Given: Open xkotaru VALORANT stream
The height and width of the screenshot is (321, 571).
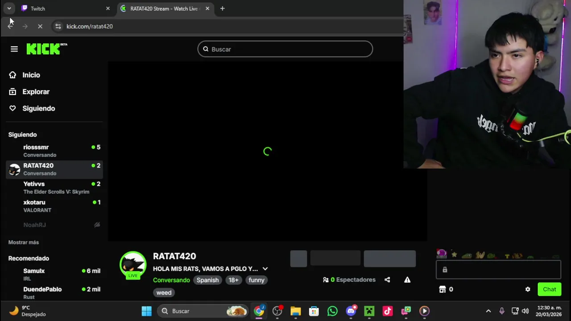Looking at the screenshot, I should click(54, 206).
